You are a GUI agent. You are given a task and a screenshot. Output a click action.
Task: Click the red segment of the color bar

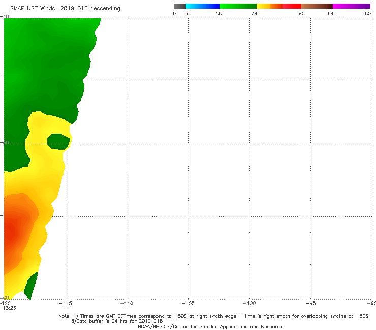[x=292, y=6]
